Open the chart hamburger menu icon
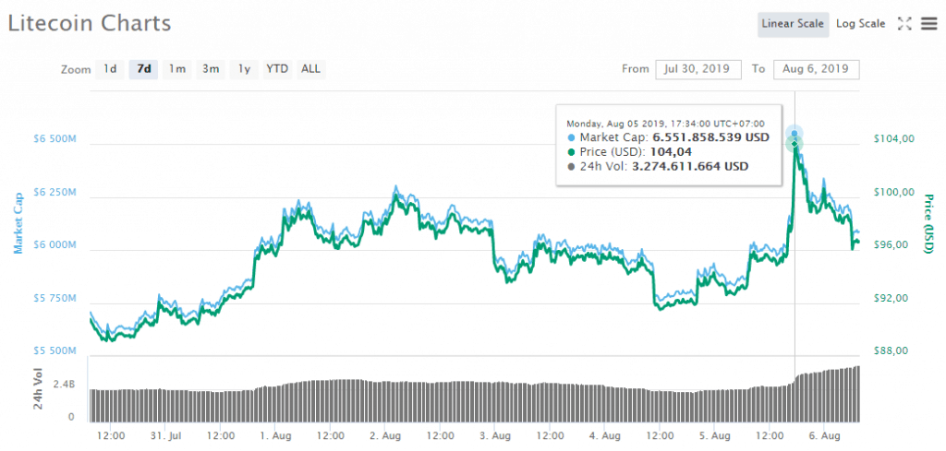The height and width of the screenshot is (451, 946). 928,24
